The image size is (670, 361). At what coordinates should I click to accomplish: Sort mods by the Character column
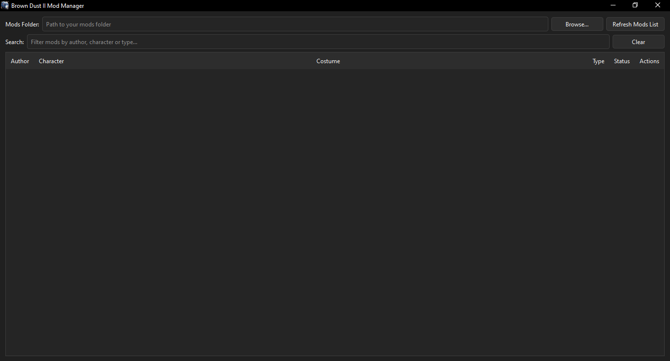(51, 61)
